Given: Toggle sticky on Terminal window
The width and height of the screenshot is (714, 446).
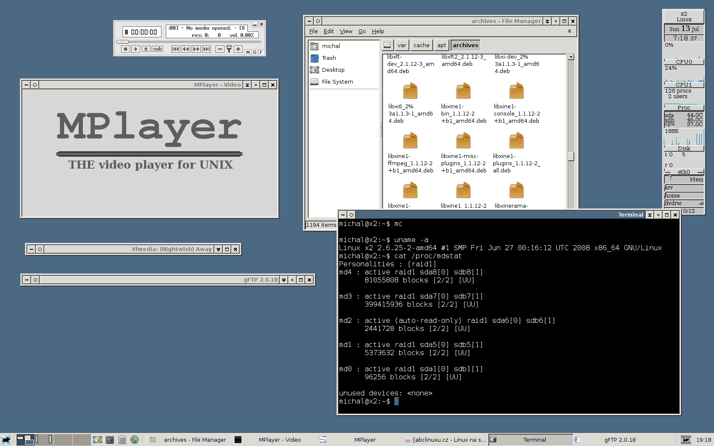Looking at the screenshot, I should click(x=351, y=215).
